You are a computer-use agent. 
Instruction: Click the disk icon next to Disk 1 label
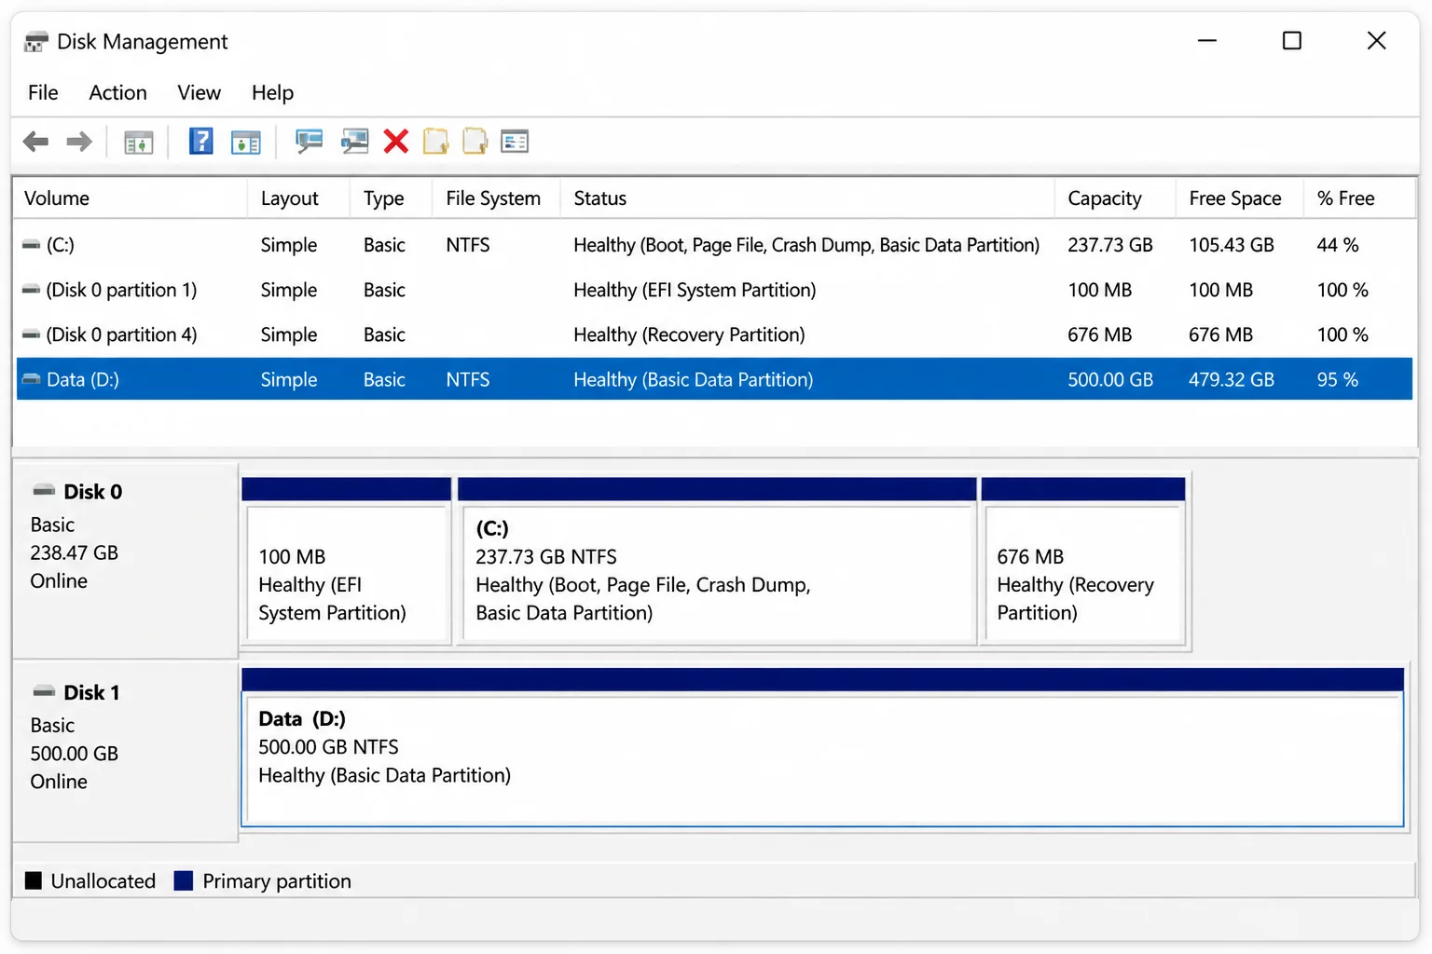coord(44,691)
